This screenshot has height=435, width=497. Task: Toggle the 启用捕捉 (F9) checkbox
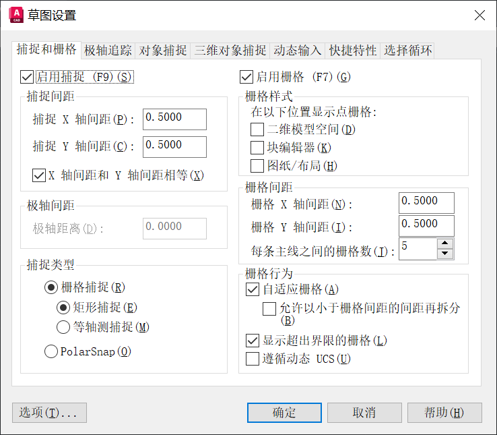click(x=28, y=77)
